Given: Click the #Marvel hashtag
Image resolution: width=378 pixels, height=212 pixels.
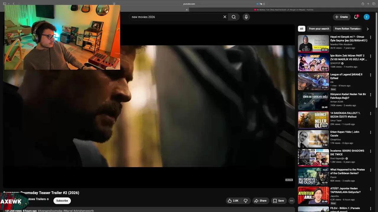Looking at the screenshot, I should tap(68, 211).
